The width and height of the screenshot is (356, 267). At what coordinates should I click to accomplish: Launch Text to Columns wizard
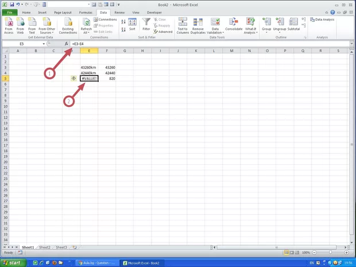(x=183, y=26)
